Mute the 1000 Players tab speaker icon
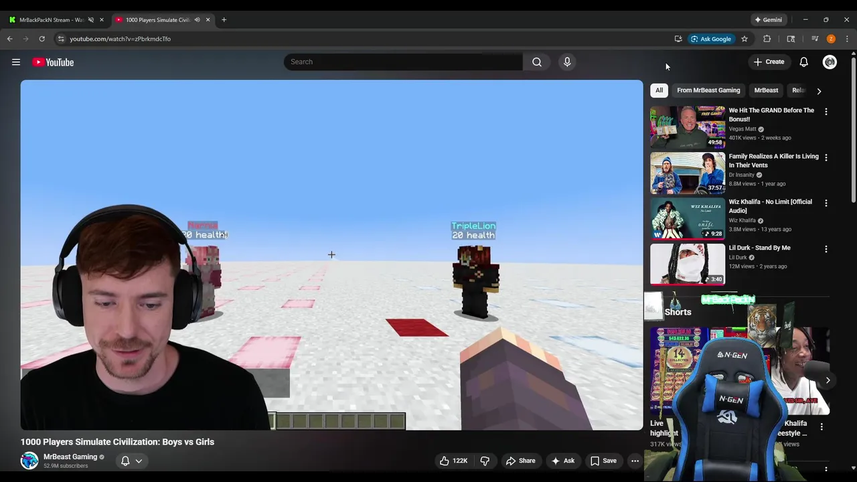Image resolution: width=857 pixels, height=482 pixels. 197,19
